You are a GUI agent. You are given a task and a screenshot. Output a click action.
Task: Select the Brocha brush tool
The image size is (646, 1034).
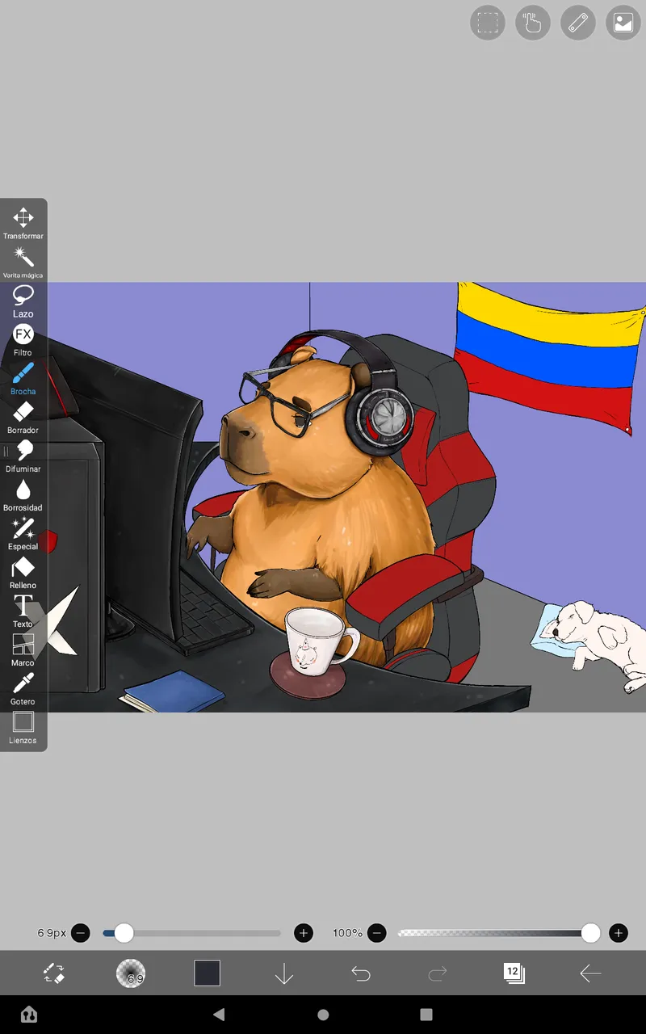(x=23, y=378)
